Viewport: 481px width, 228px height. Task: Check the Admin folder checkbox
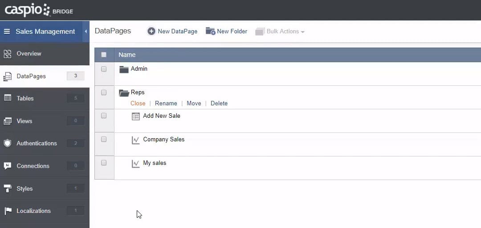tap(104, 69)
